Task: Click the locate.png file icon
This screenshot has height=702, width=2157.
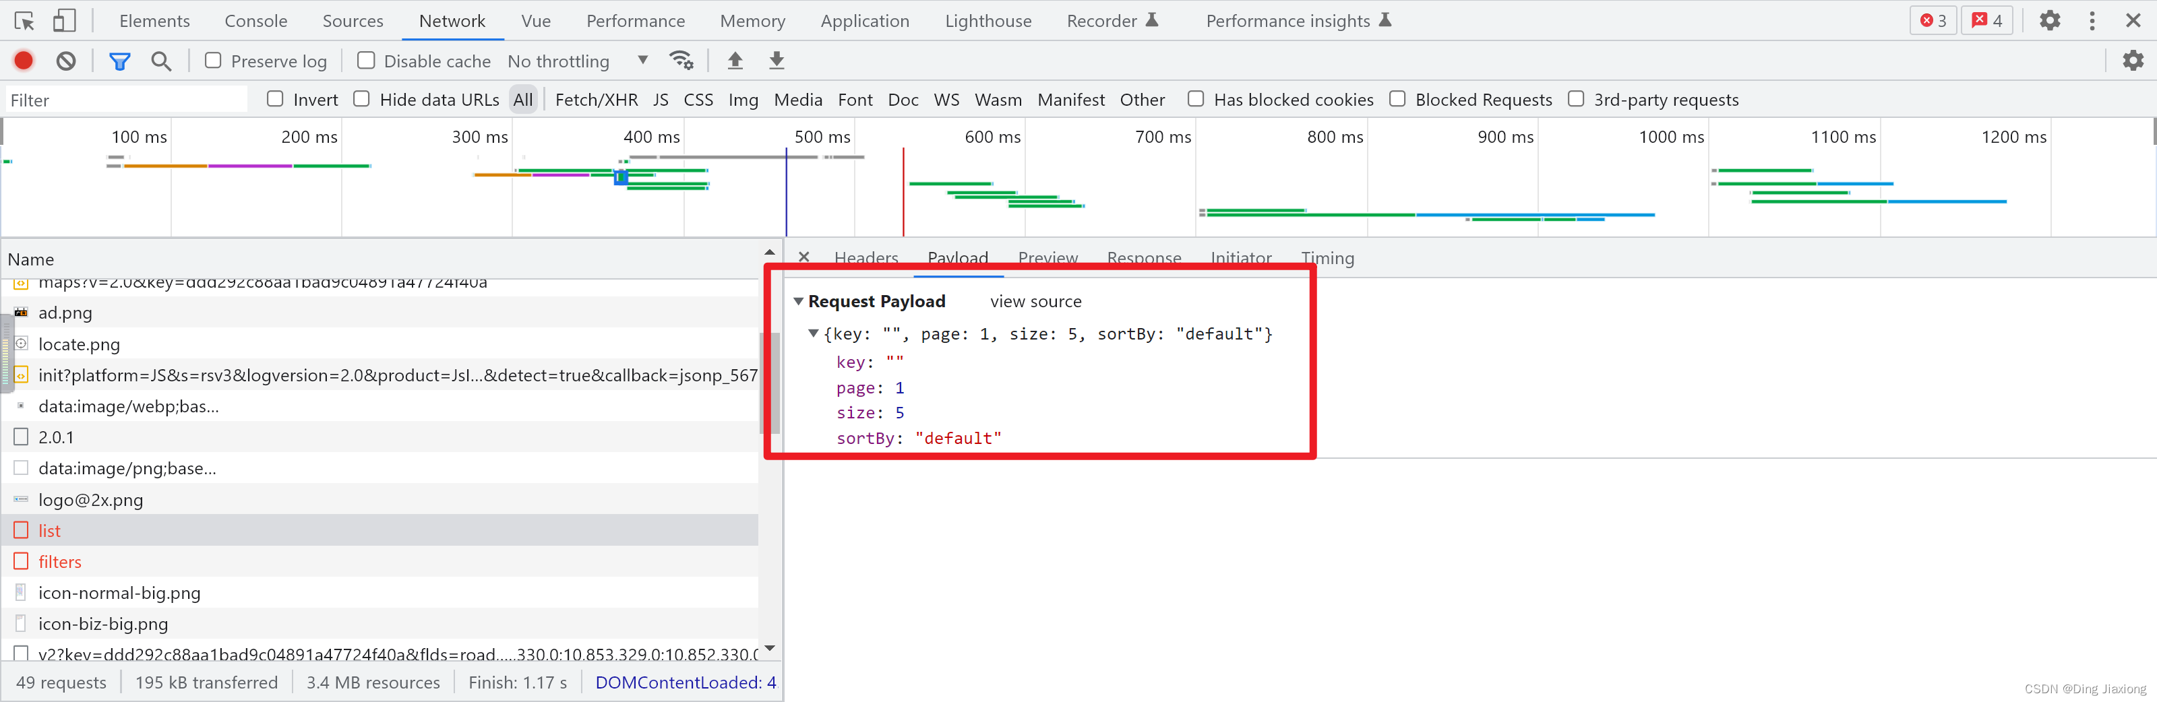Action: pyautogui.click(x=21, y=343)
